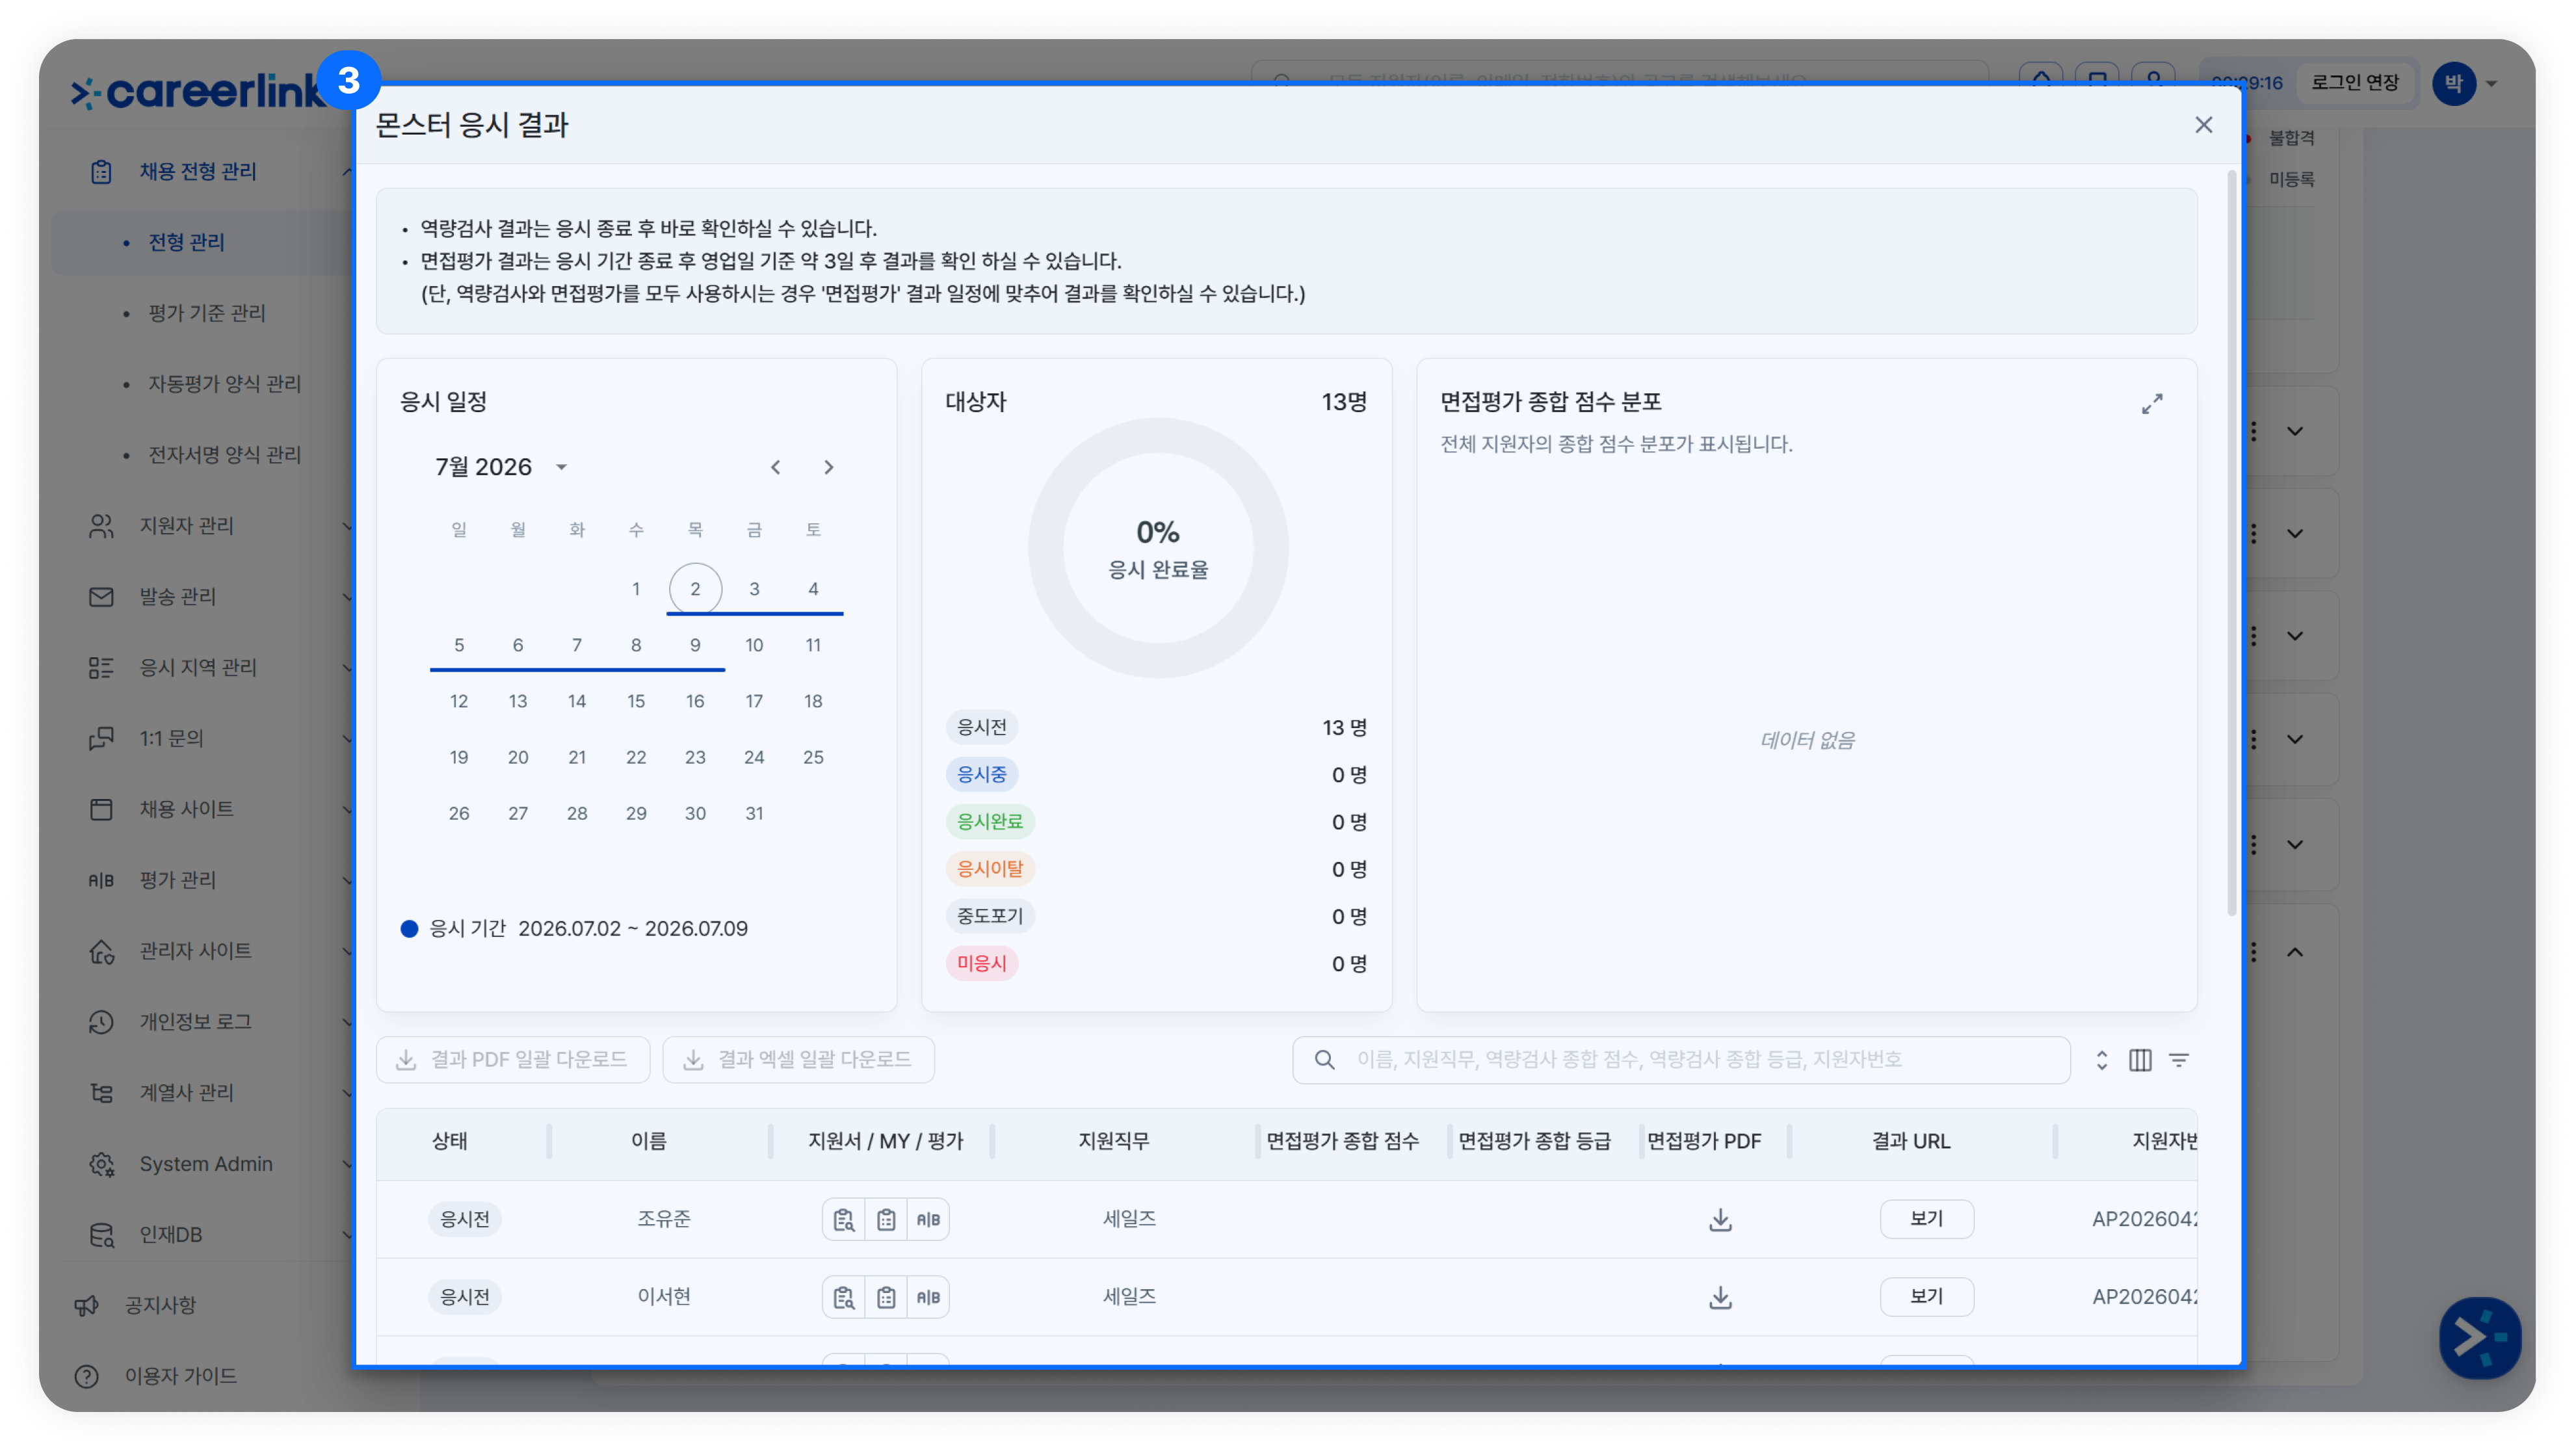Select 자동평가 양식 관리 in sidebar
The width and height of the screenshot is (2576, 1451).
[225, 384]
